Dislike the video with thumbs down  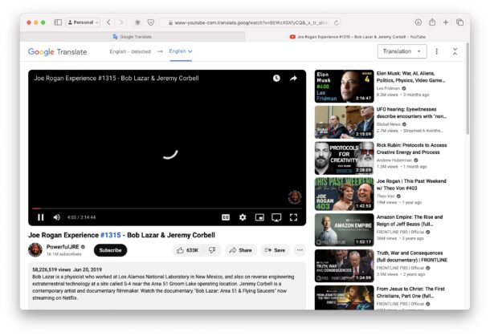(212, 250)
